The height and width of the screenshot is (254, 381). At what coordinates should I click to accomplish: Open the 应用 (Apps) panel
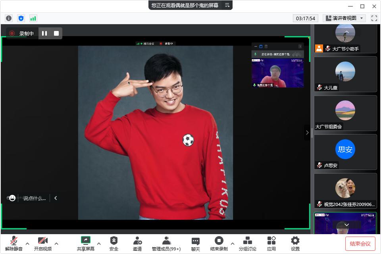point(271,243)
